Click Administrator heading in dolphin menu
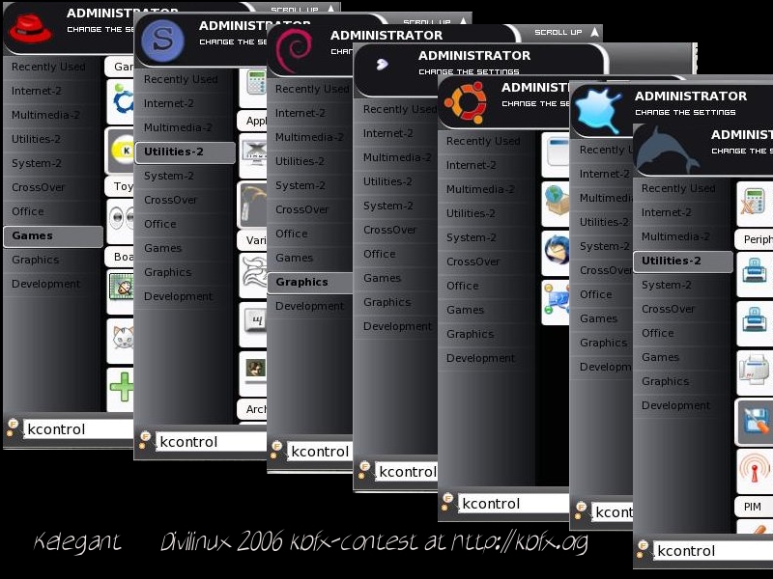This screenshot has height=579, width=773. pyautogui.click(x=741, y=135)
